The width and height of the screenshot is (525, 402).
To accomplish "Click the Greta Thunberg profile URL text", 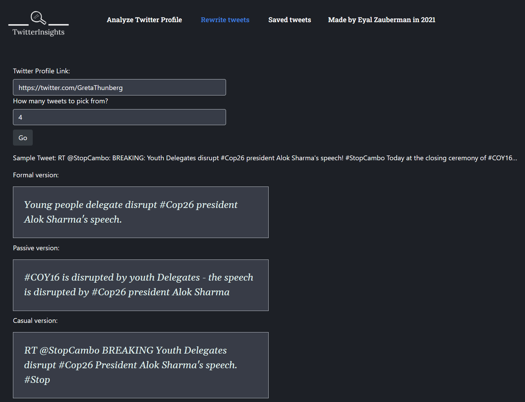I will [70, 87].
